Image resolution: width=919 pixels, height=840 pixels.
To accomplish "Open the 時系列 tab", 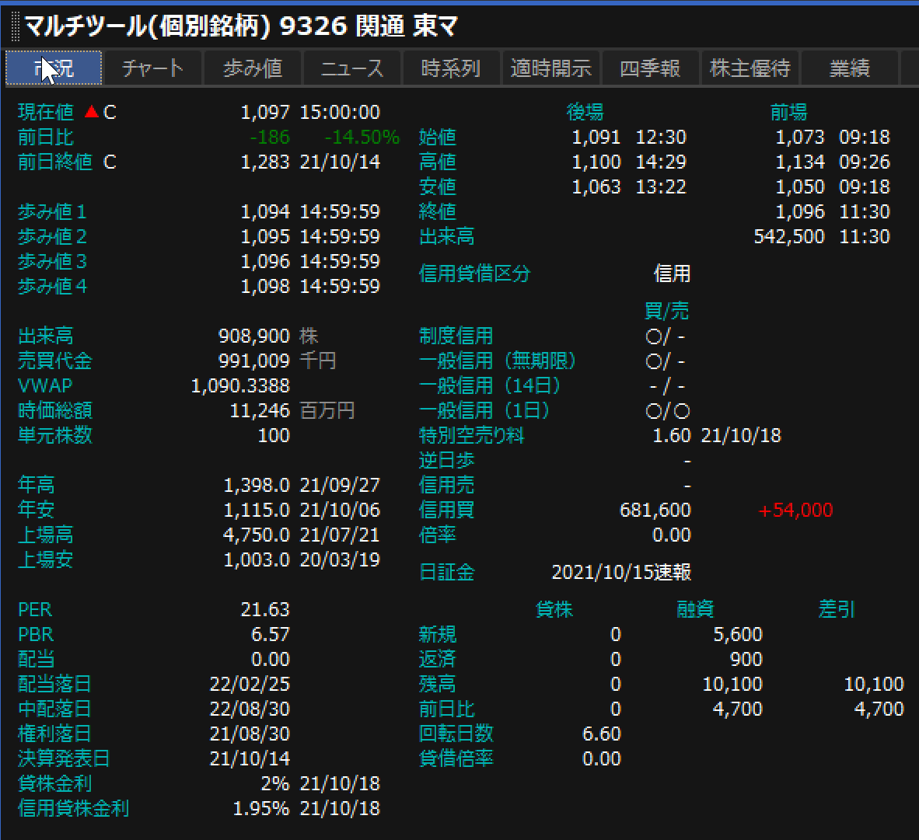I will (x=451, y=68).
